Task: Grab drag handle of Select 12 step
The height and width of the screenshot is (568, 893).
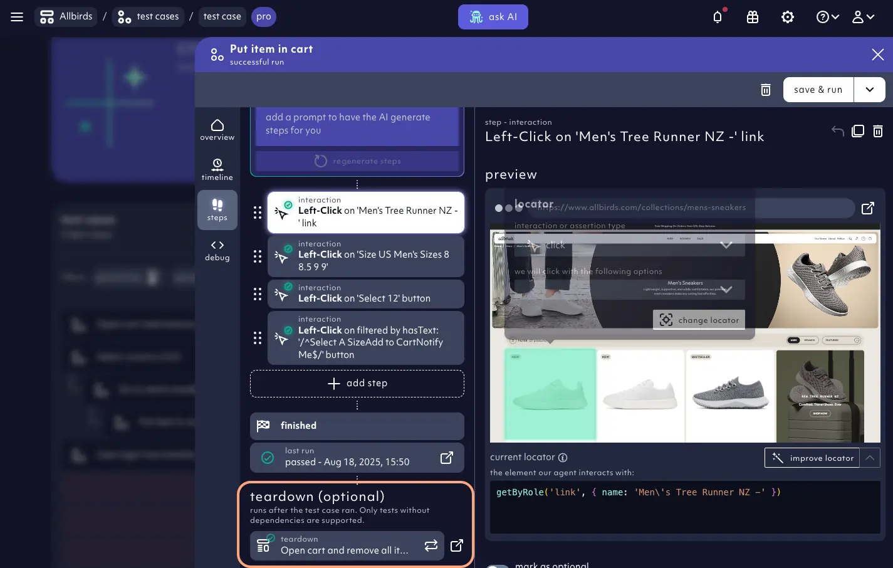Action: click(x=258, y=294)
